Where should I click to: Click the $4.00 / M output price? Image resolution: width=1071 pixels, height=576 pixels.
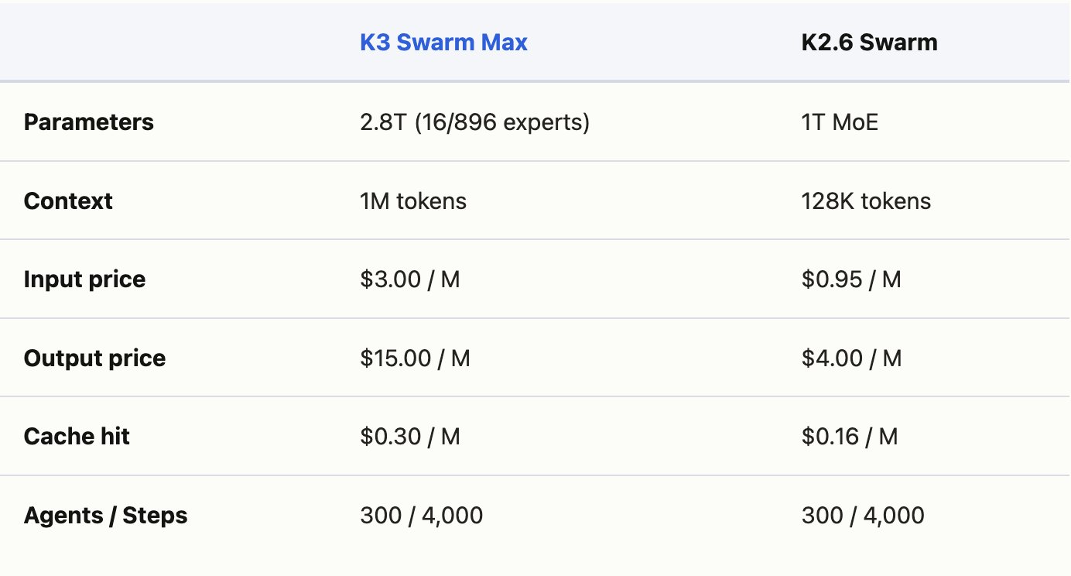[x=851, y=358]
